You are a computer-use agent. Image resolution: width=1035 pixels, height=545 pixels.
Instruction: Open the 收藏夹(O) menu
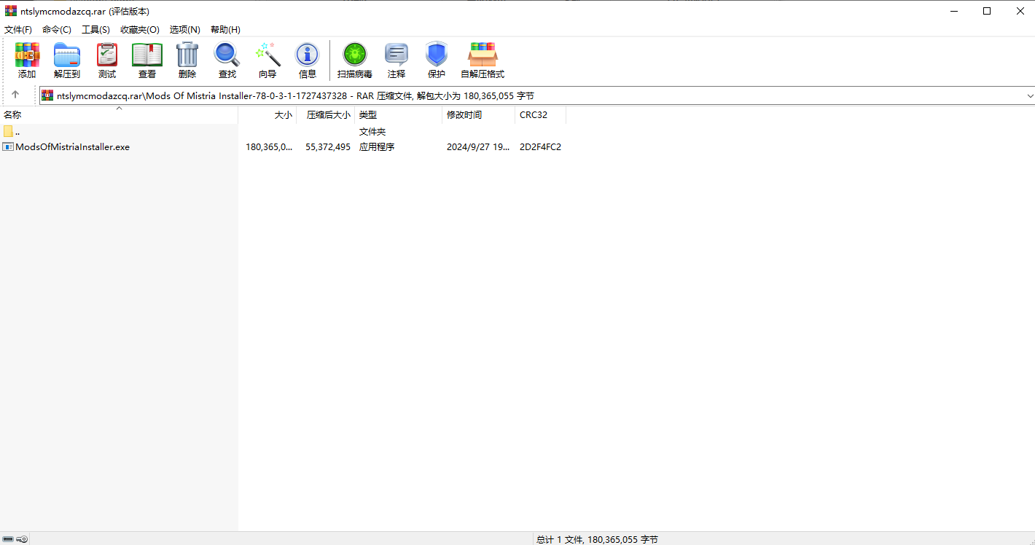[140, 30]
